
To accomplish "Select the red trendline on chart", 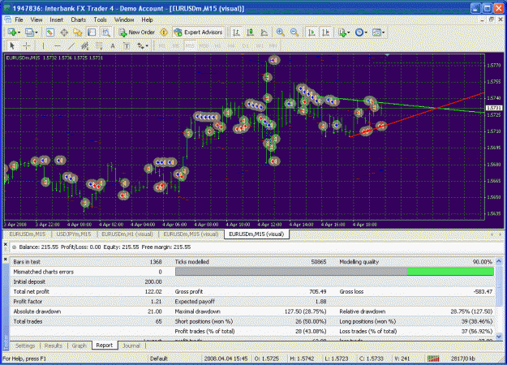I will 417,114.
